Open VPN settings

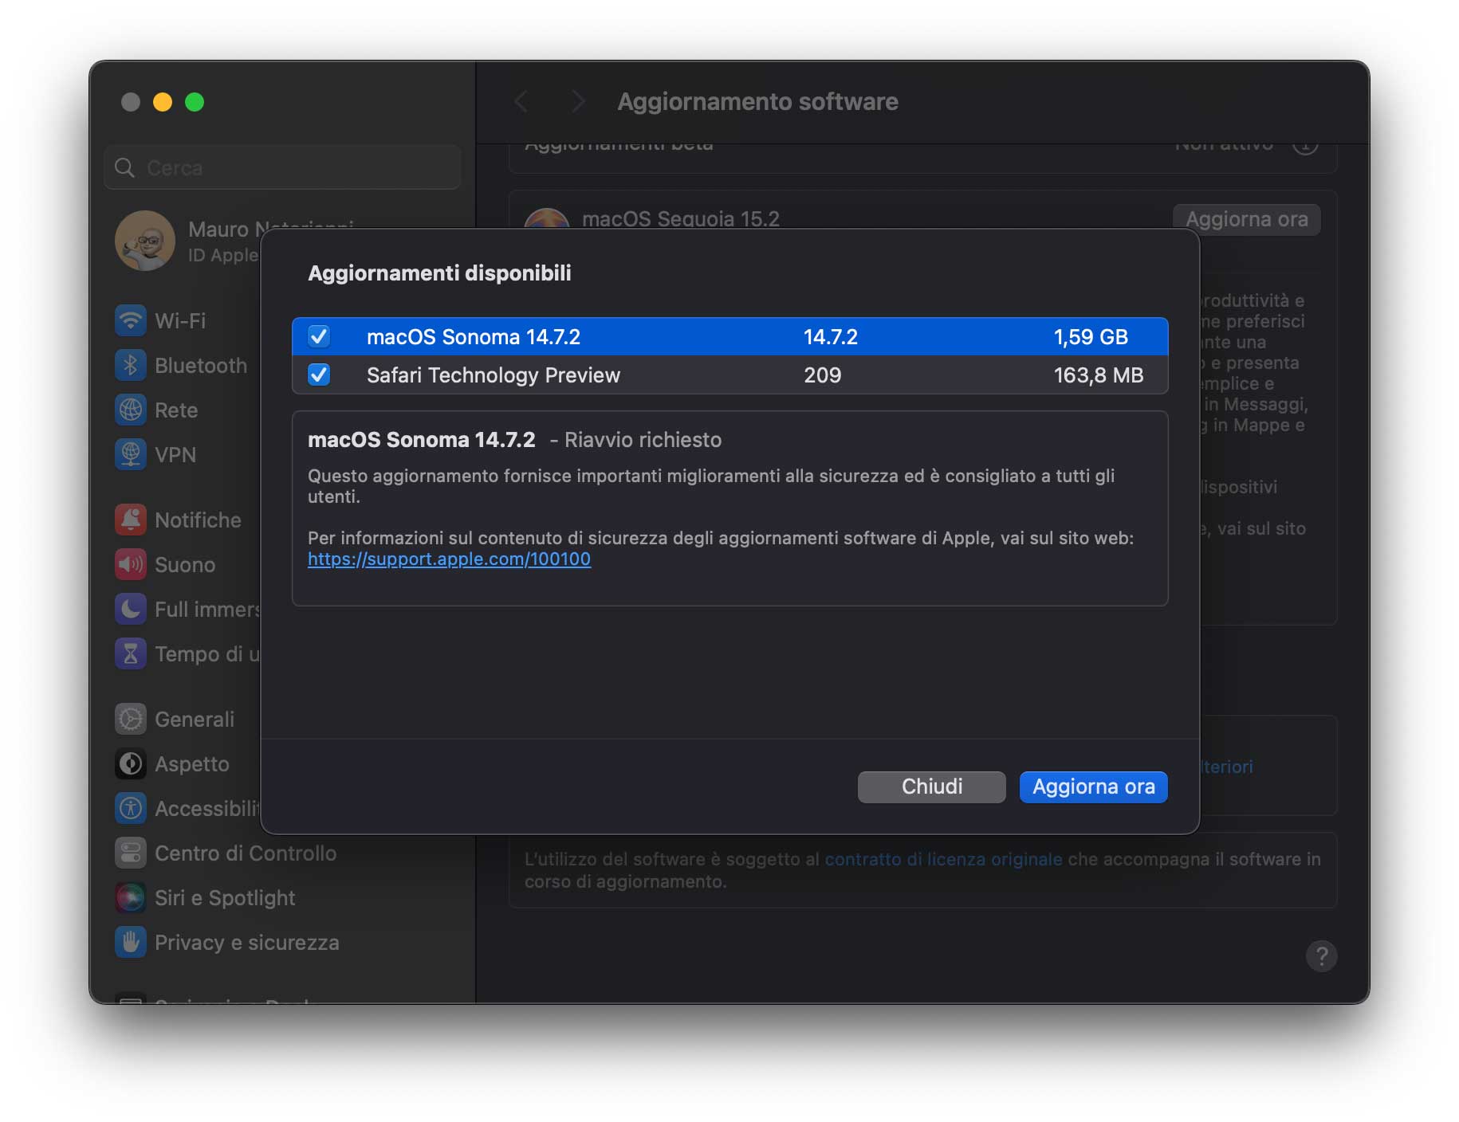click(x=175, y=455)
